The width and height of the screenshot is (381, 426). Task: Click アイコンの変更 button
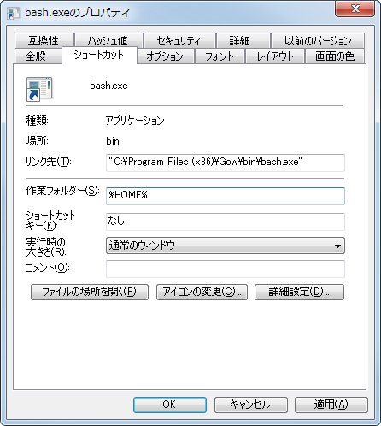202,292
